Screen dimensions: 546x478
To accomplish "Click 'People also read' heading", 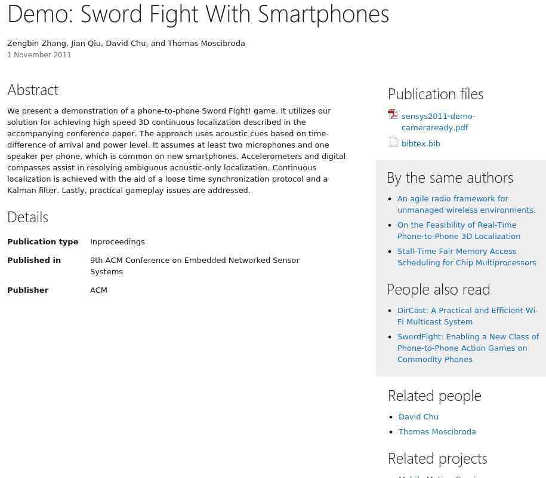I will 438,289.
